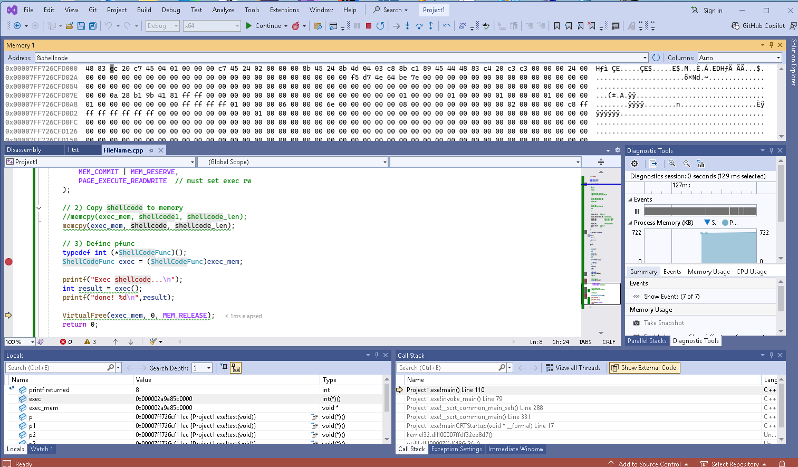Click Add to Source Control

(649, 464)
